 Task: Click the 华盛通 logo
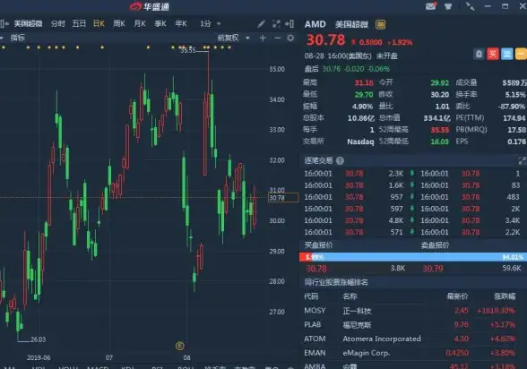coord(150,6)
